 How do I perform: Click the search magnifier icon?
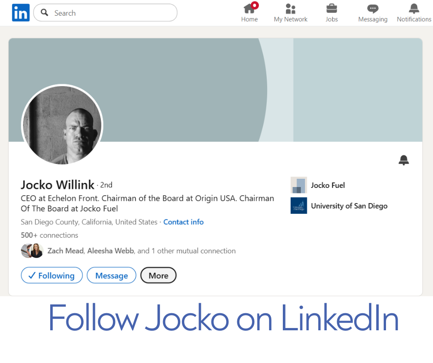coord(45,13)
